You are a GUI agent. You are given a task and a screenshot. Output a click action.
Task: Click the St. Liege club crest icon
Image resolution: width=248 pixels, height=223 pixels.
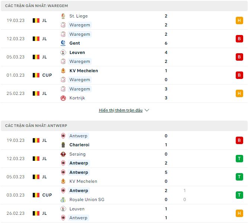[63, 16]
